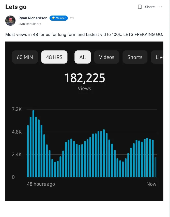Click the Lets go post title
The width and height of the screenshot is (170, 217).
point(16,7)
